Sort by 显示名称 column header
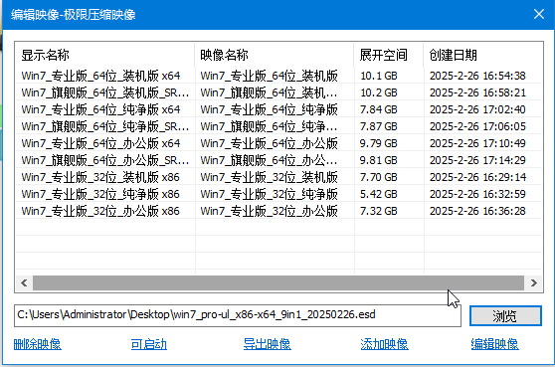 pyautogui.click(x=105, y=55)
